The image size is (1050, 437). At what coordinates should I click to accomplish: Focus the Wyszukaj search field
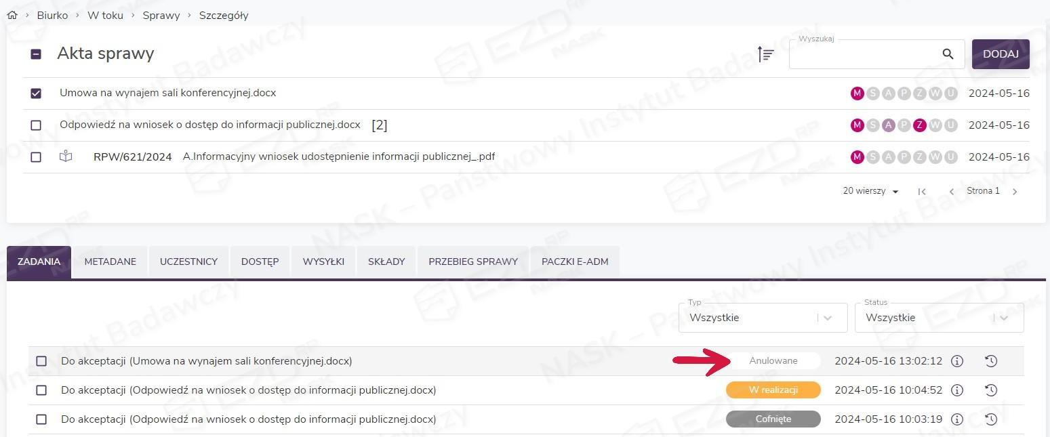864,55
